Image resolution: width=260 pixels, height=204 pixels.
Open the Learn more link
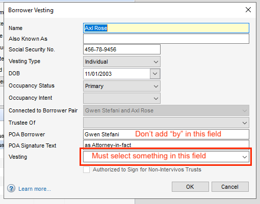click(x=35, y=189)
